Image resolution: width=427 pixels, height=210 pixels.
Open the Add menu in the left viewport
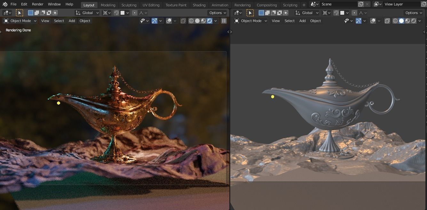click(x=72, y=20)
